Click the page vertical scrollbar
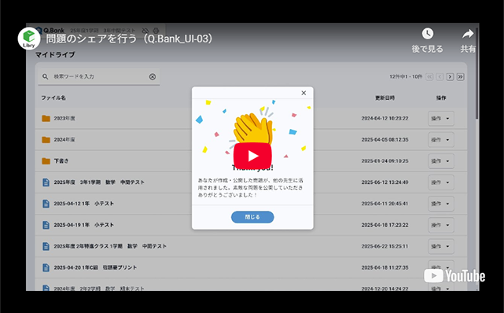 tap(477, 74)
